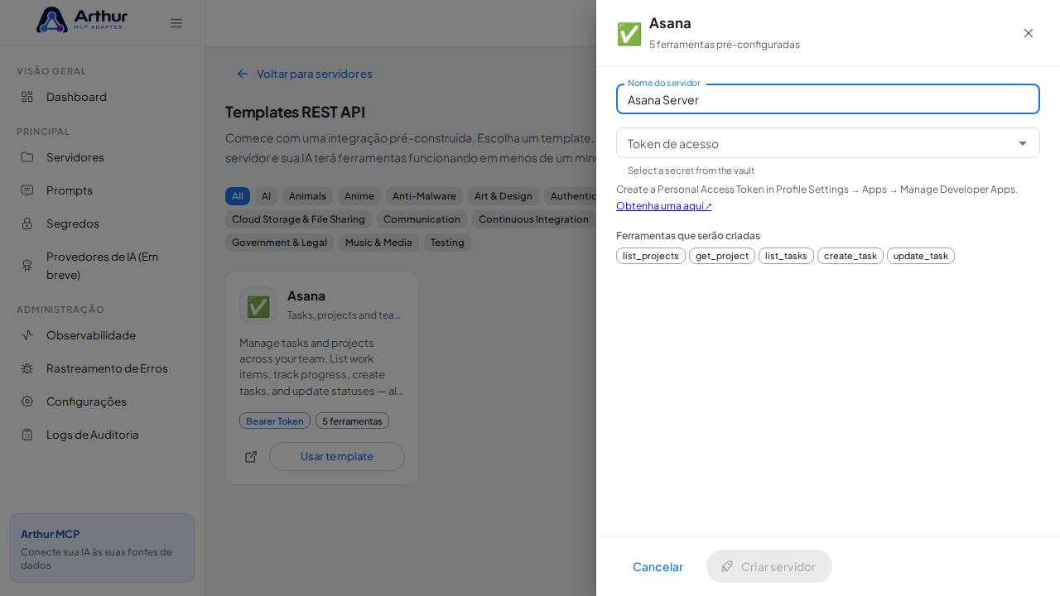Click the Asana checkmark icon on card
The width and height of the screenshot is (1060, 596).
258,306
